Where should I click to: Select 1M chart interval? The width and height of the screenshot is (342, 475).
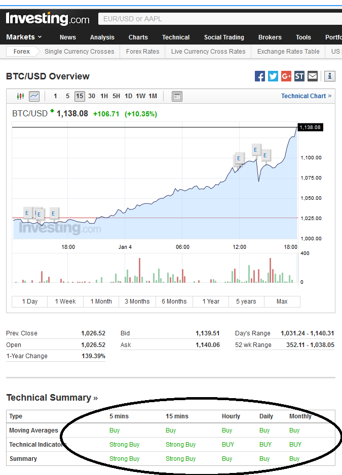(x=153, y=96)
